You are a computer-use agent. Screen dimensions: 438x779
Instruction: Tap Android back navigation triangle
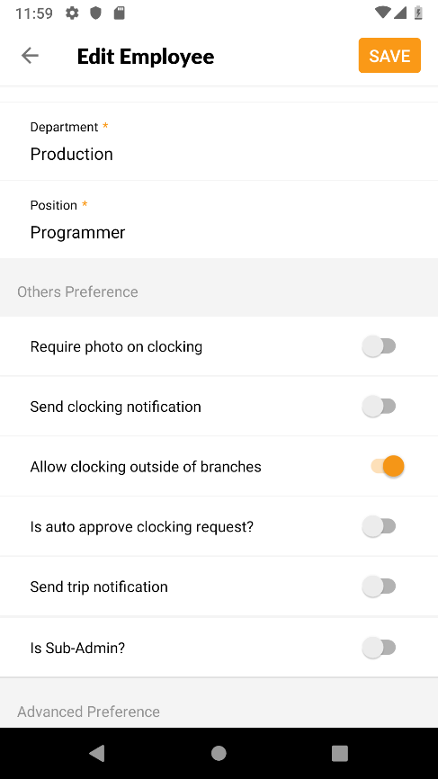pos(97,753)
